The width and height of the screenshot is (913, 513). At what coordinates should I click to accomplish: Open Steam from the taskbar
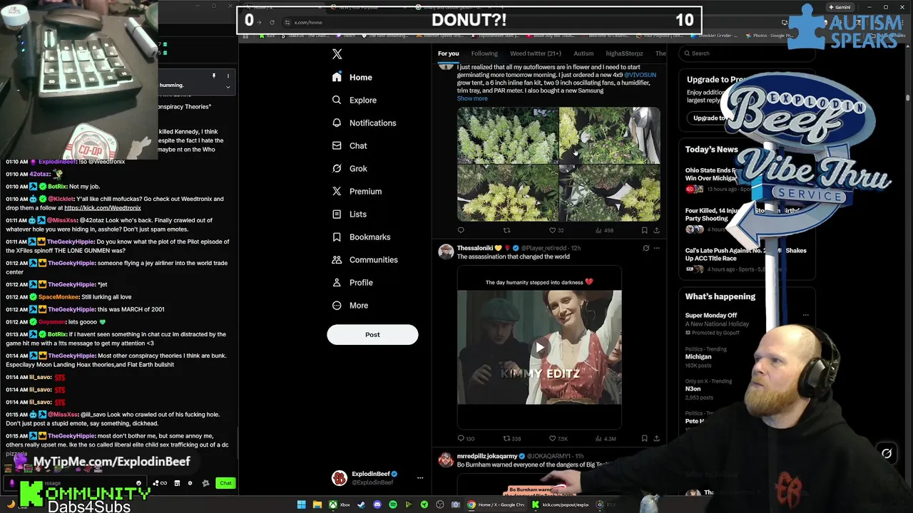pyautogui.click(x=361, y=504)
